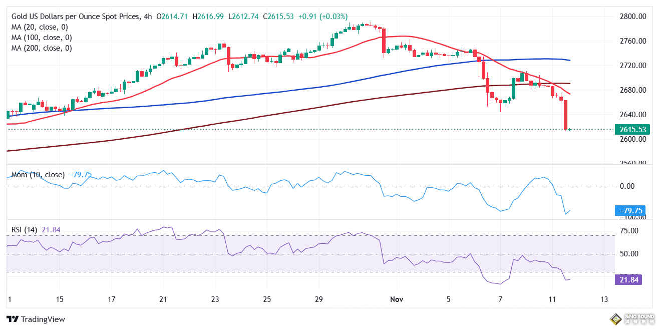659x330 pixels.
Task: Click the Sino Sound watermark logo
Action: click(632, 318)
